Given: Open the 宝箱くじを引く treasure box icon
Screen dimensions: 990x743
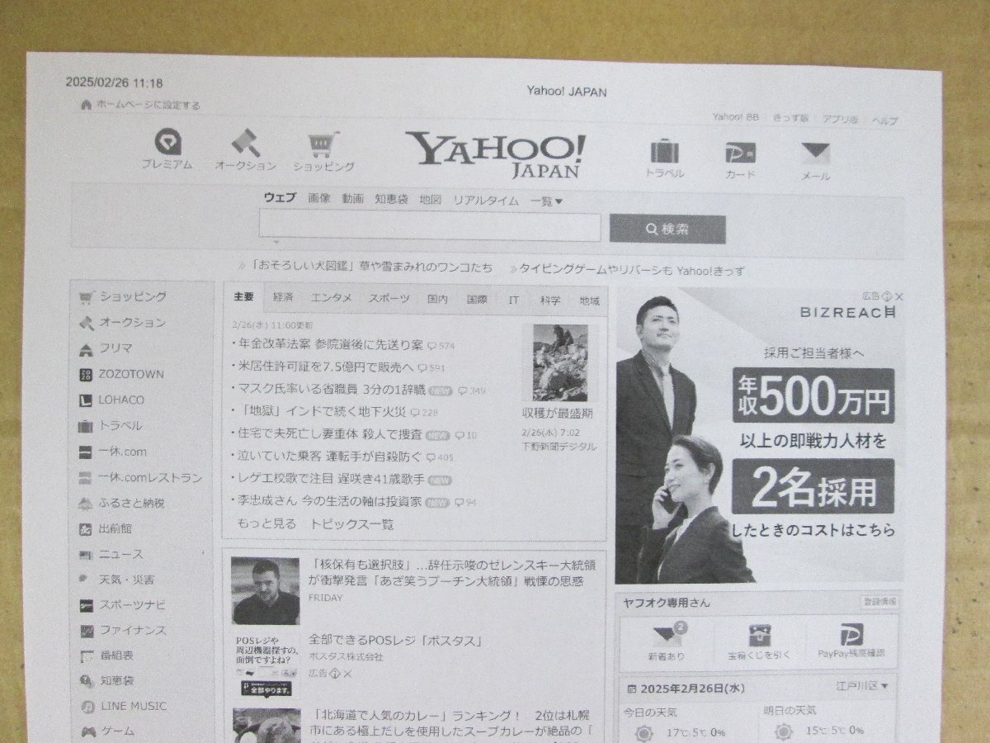Looking at the screenshot, I should coord(759,635).
